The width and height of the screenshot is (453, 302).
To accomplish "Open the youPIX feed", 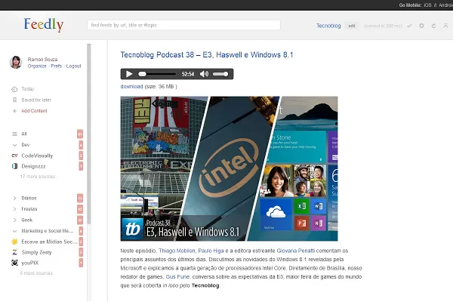I will click(29, 263).
